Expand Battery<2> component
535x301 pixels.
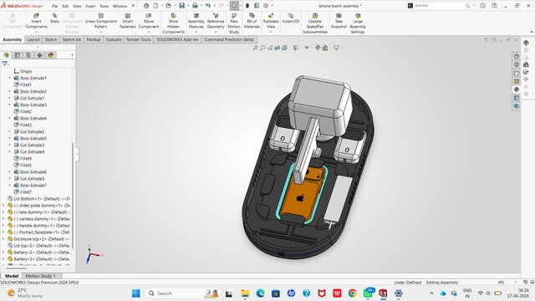3,253
